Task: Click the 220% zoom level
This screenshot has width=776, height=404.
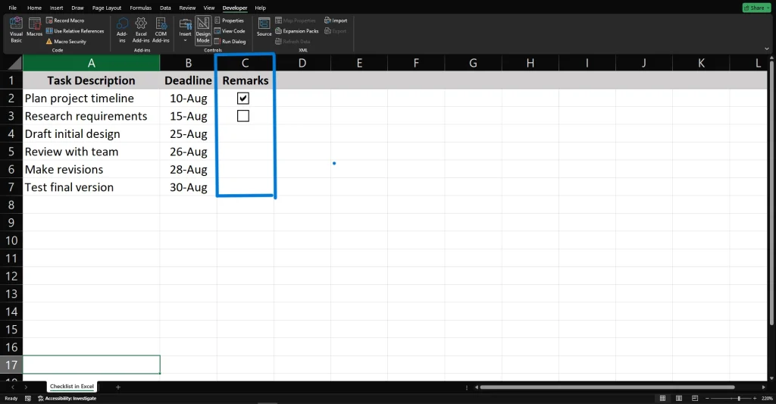Action: tap(767, 398)
